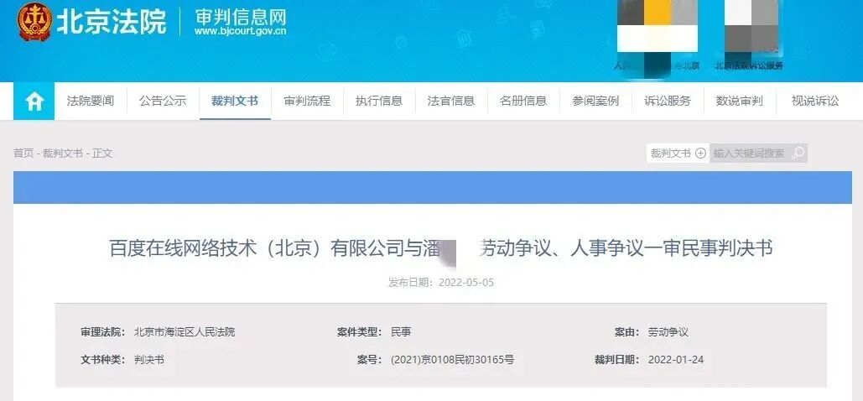This screenshot has height=401, width=863.
Task: Go to 名册信息 section
Action: tap(523, 101)
